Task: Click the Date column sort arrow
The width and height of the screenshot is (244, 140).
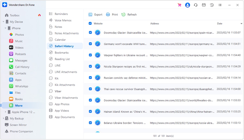Action: click(x=241, y=24)
